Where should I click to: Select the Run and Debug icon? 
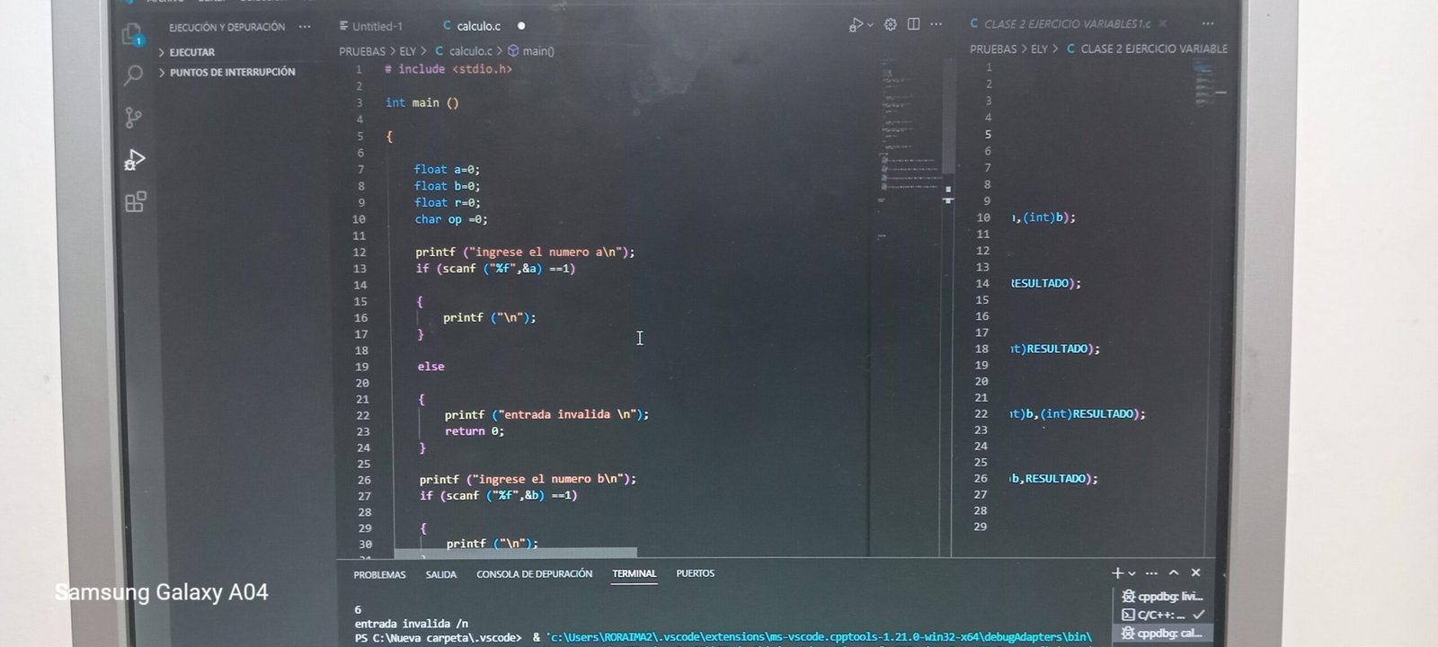click(134, 160)
